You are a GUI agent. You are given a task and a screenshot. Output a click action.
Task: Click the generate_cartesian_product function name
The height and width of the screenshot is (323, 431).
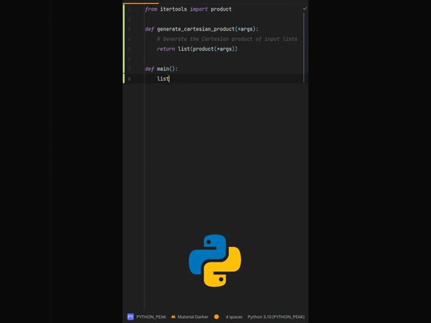click(196, 29)
